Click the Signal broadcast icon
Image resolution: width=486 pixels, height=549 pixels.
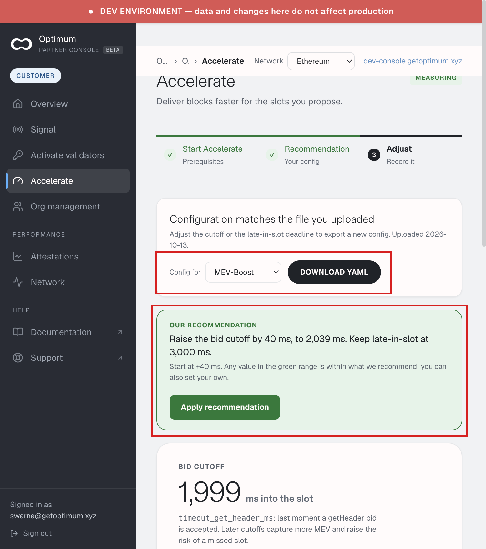(x=18, y=129)
